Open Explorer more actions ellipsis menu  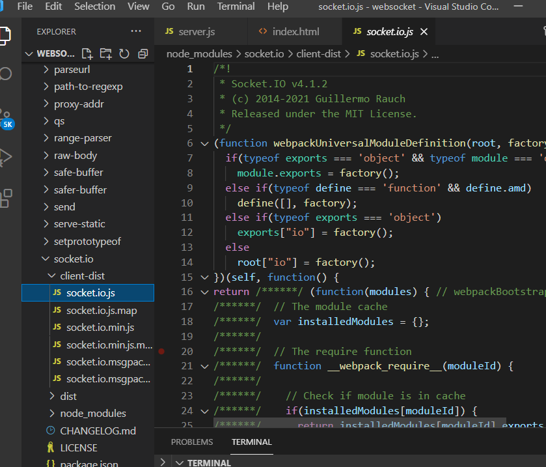135,31
